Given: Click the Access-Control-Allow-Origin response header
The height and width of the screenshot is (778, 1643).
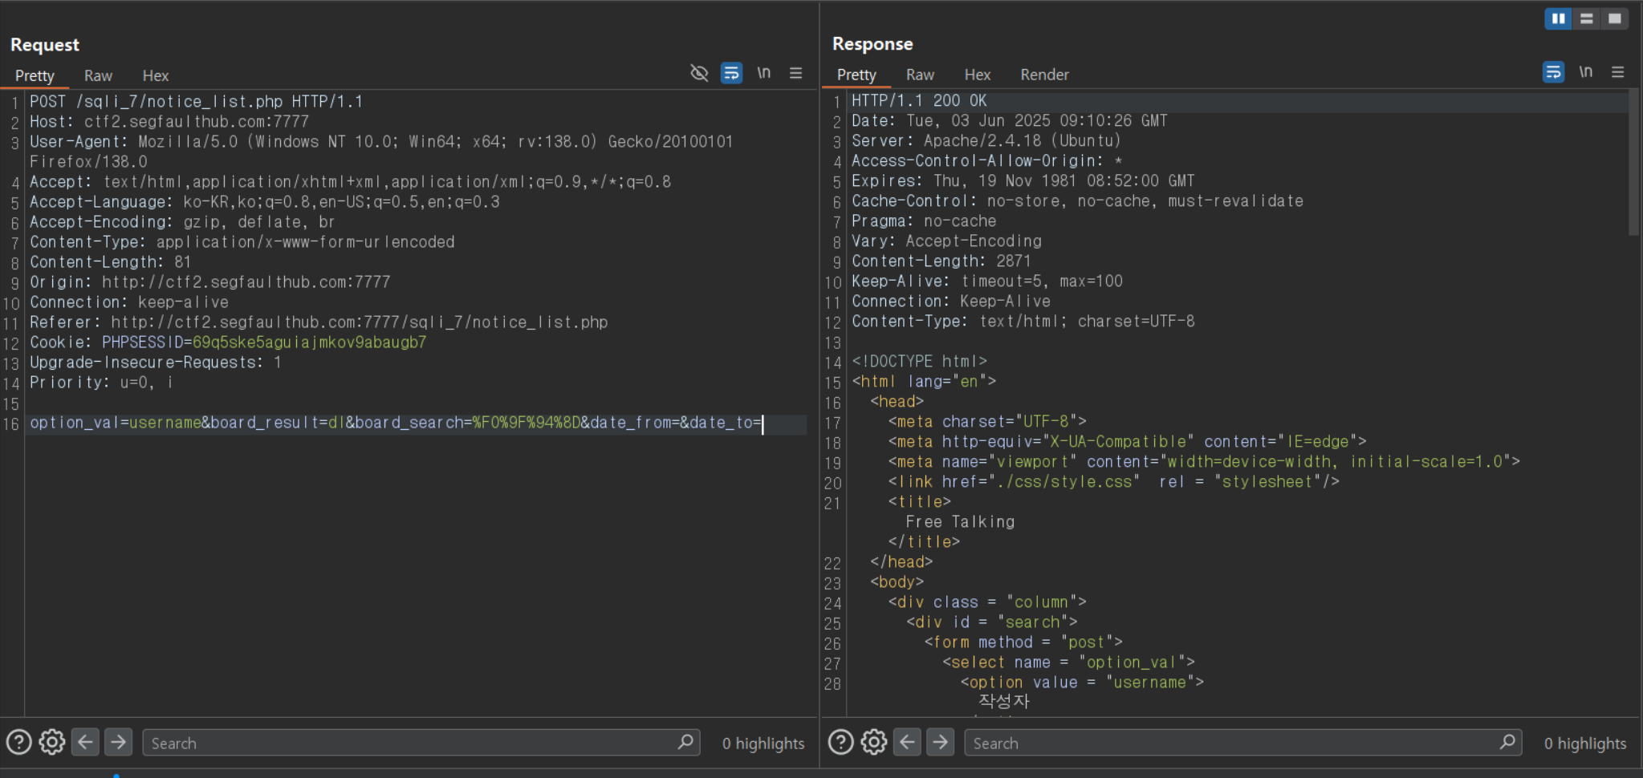Looking at the screenshot, I should point(987,161).
